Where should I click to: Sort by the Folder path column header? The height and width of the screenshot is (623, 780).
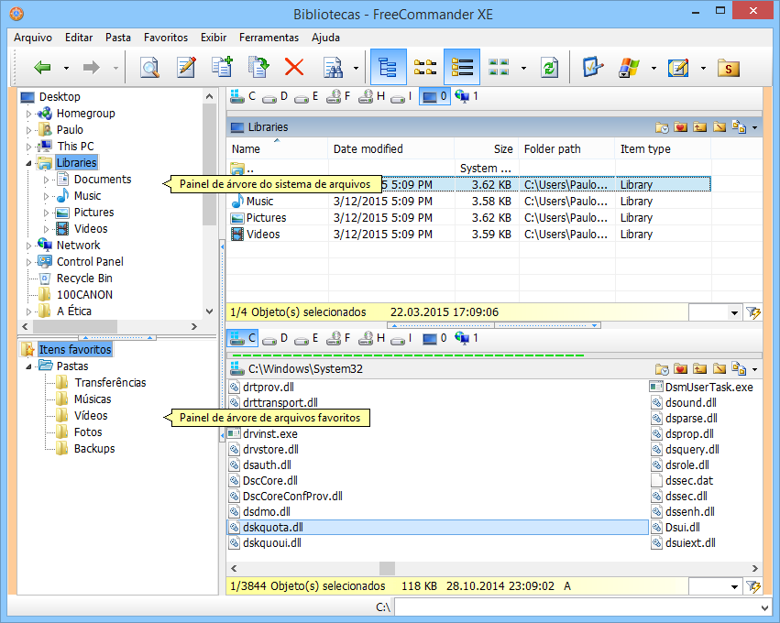point(567,149)
